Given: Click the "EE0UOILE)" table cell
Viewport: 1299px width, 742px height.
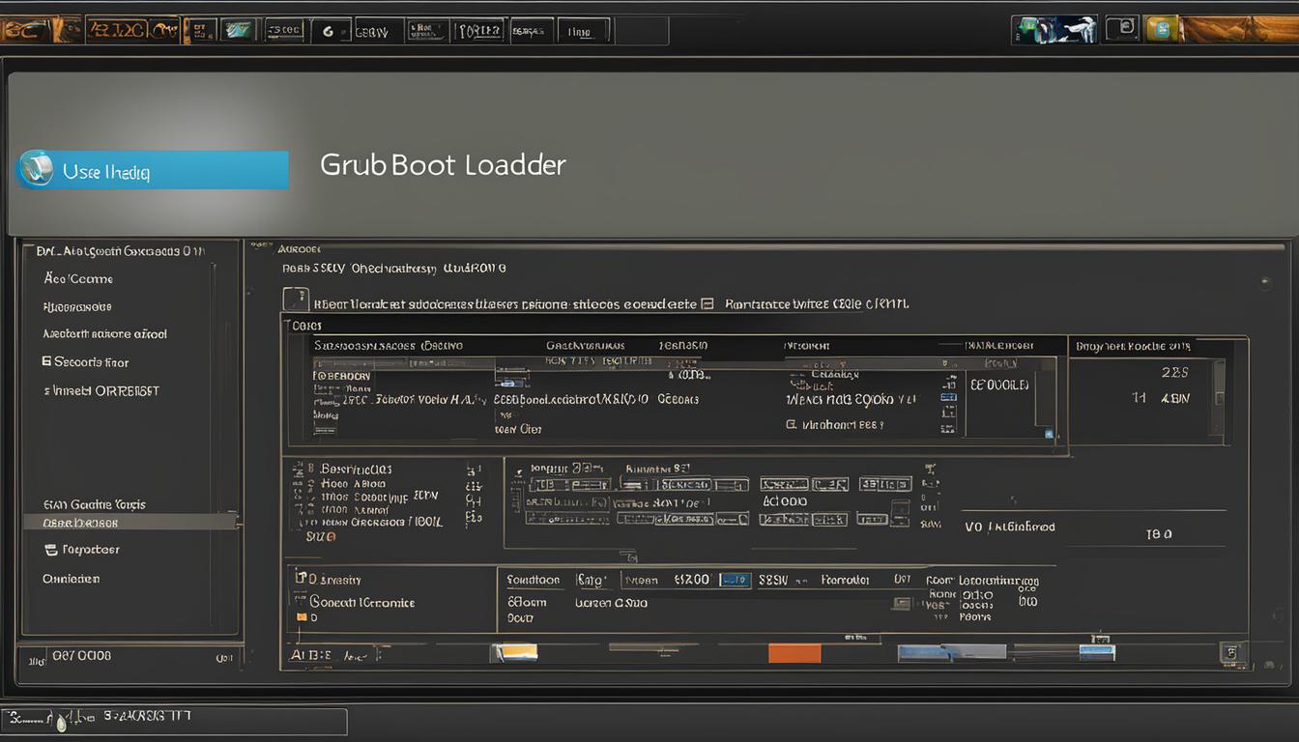Looking at the screenshot, I should (x=999, y=385).
